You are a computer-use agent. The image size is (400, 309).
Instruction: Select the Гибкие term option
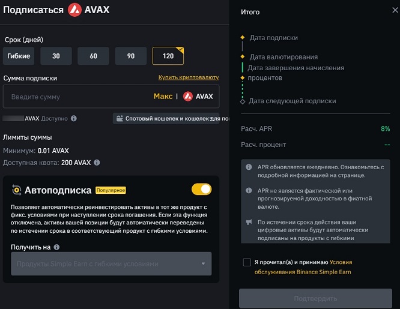click(x=19, y=56)
